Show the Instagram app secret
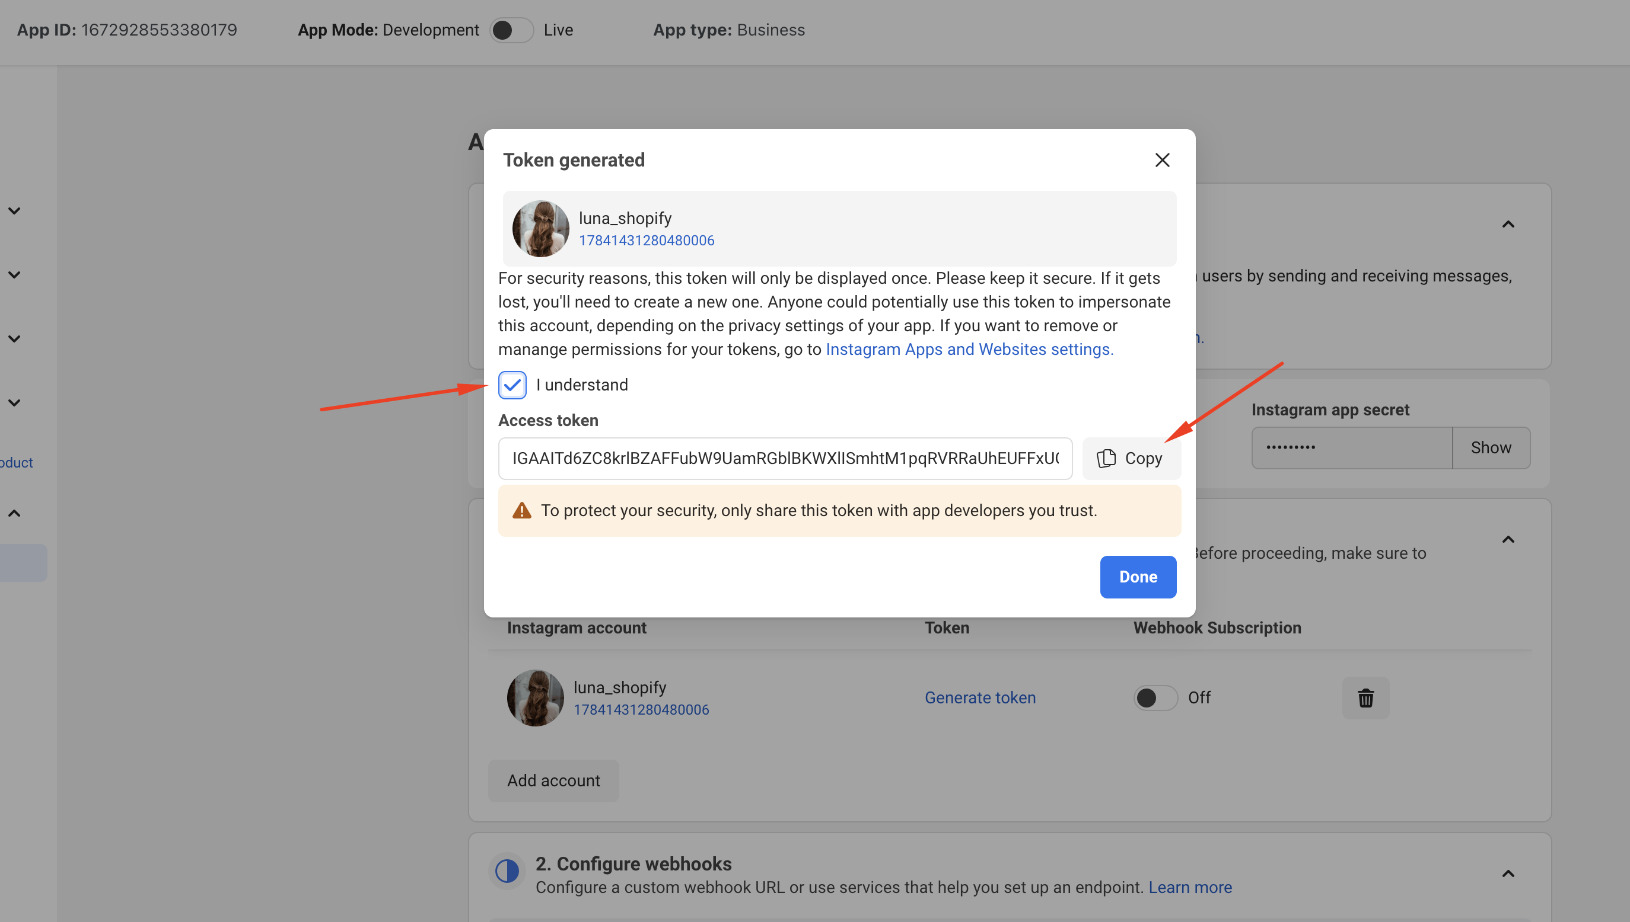 point(1491,448)
